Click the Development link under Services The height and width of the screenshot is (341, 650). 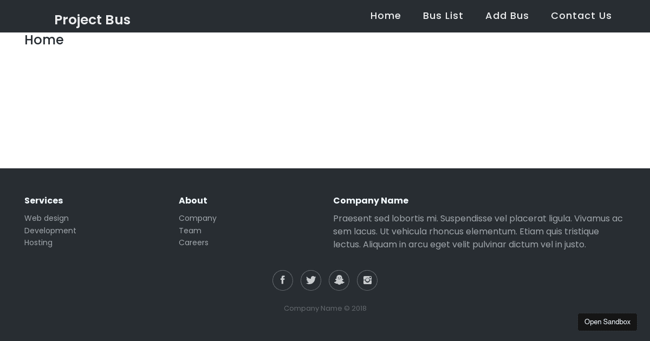click(50, 231)
